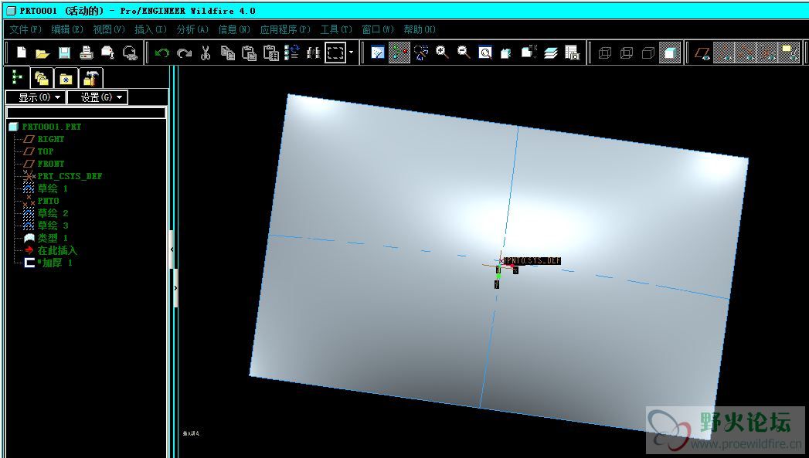Repaint the screen icon

click(x=378, y=53)
